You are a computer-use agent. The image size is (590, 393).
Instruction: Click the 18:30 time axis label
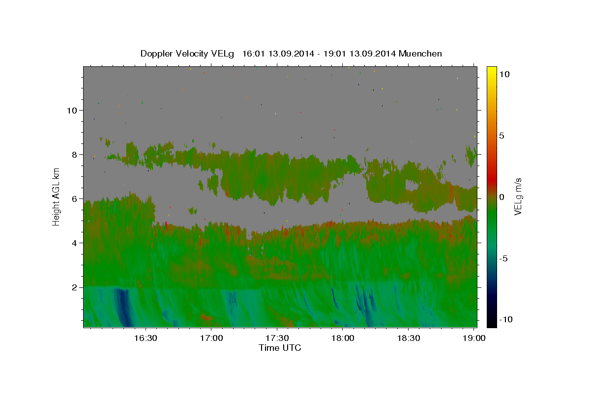(x=408, y=338)
